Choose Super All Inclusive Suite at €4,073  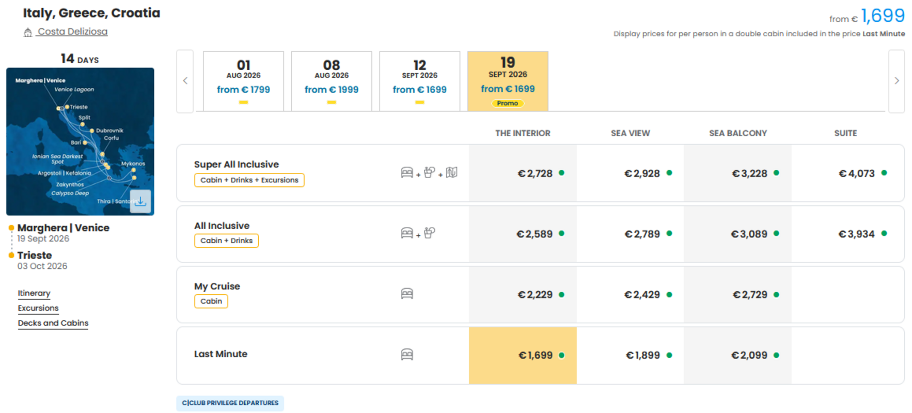(847, 173)
